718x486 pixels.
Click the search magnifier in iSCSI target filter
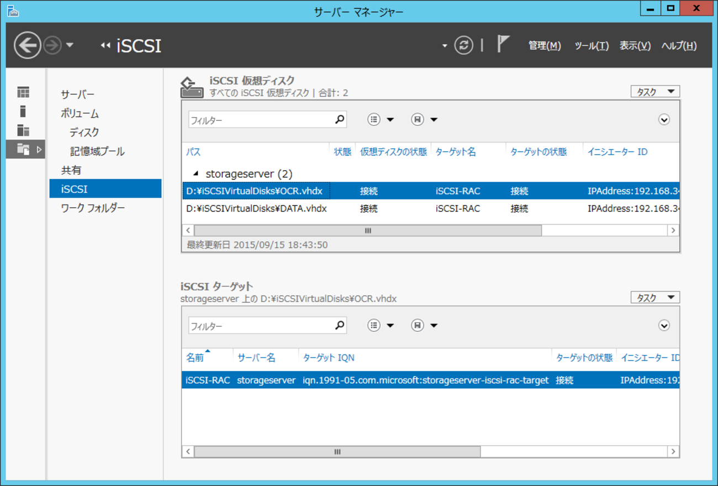340,325
